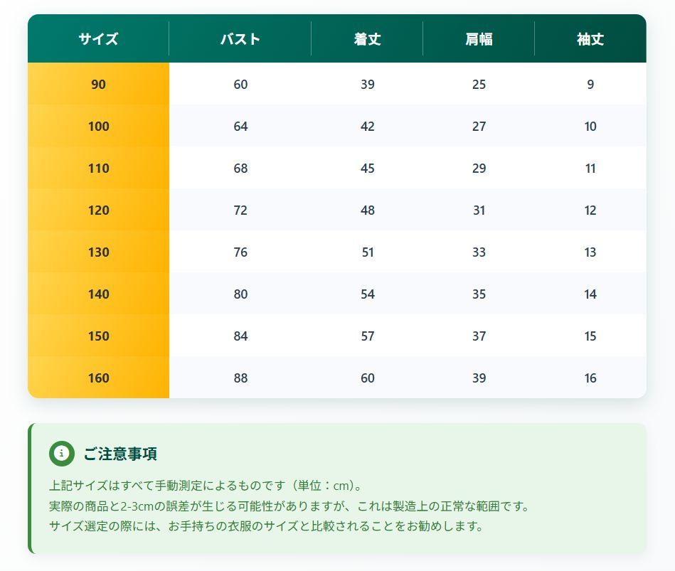Click length value 42 in size 100 row

(x=368, y=126)
